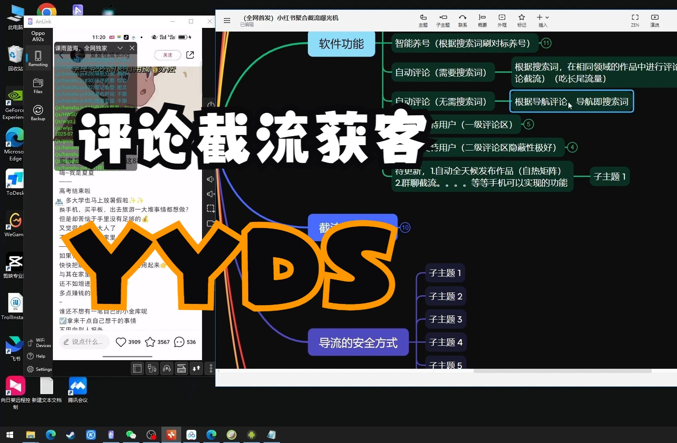Click the AnLink USB cable connection icon
Image resolution: width=677 pixels, height=443 pixels.
(x=152, y=369)
